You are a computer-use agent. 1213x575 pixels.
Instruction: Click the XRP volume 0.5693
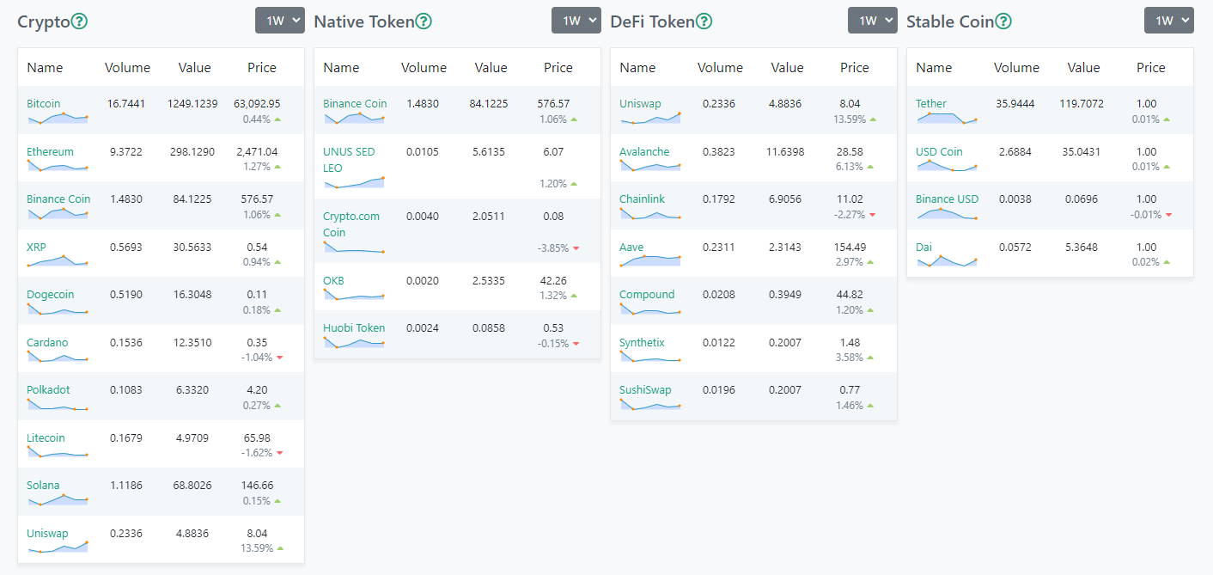126,247
